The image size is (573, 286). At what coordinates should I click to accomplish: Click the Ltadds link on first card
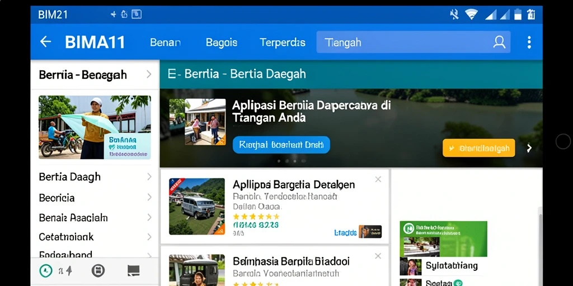(345, 232)
